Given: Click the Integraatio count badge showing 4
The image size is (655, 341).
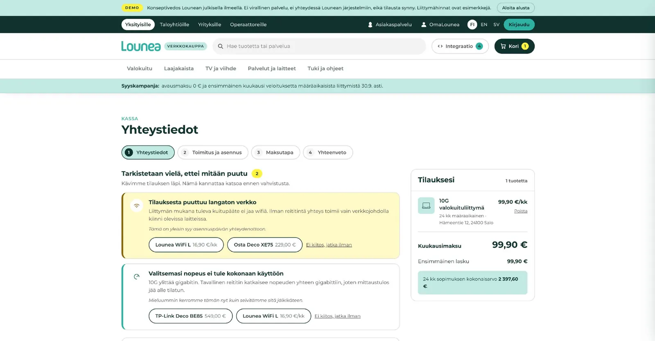Looking at the screenshot, I should pos(479,46).
